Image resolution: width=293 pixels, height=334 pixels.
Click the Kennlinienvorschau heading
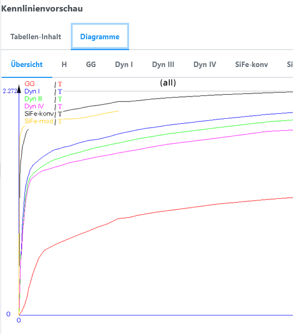pyautogui.click(x=42, y=9)
